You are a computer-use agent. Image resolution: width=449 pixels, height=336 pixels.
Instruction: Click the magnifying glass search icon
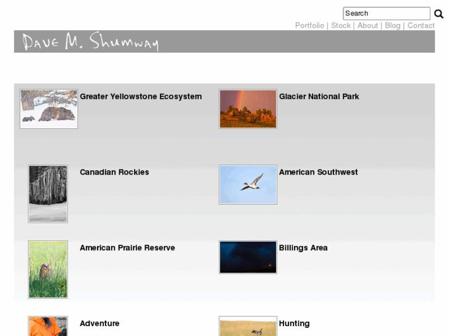(x=439, y=14)
